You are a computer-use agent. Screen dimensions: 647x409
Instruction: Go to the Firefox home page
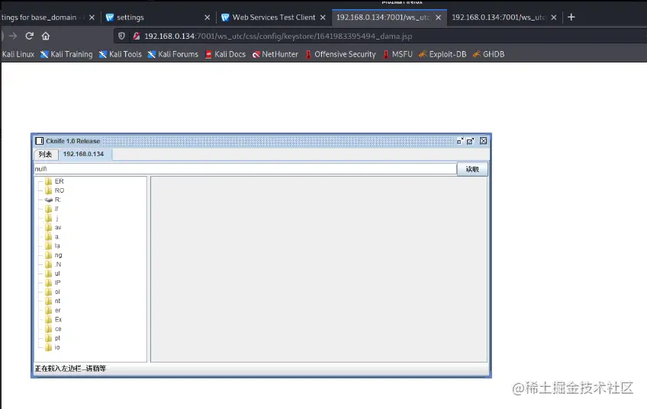[x=45, y=36]
